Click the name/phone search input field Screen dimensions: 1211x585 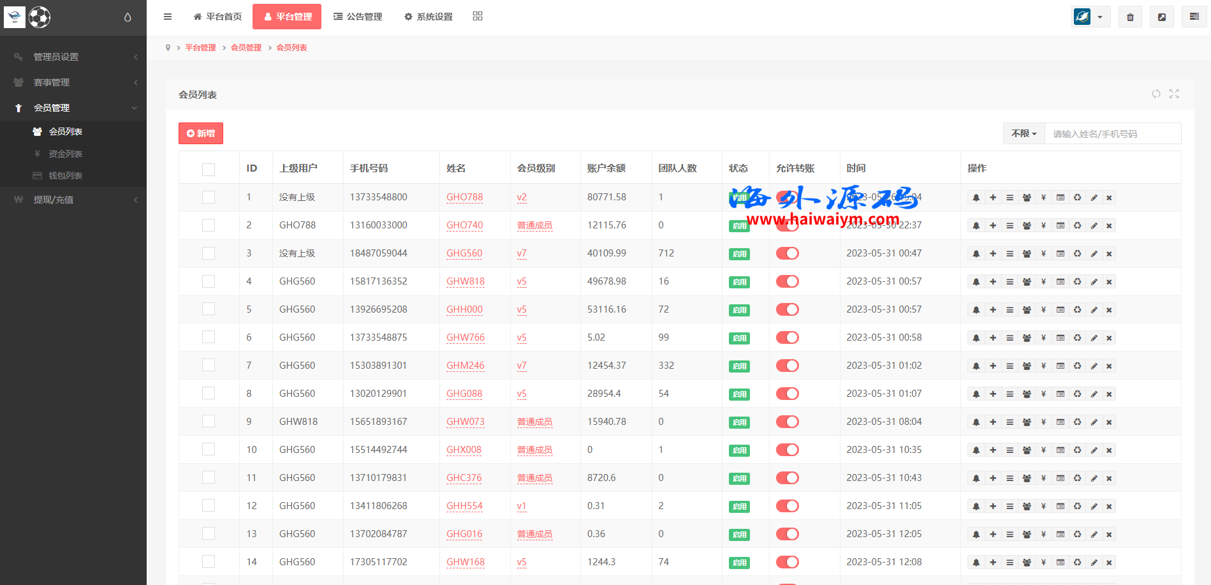[1112, 134]
